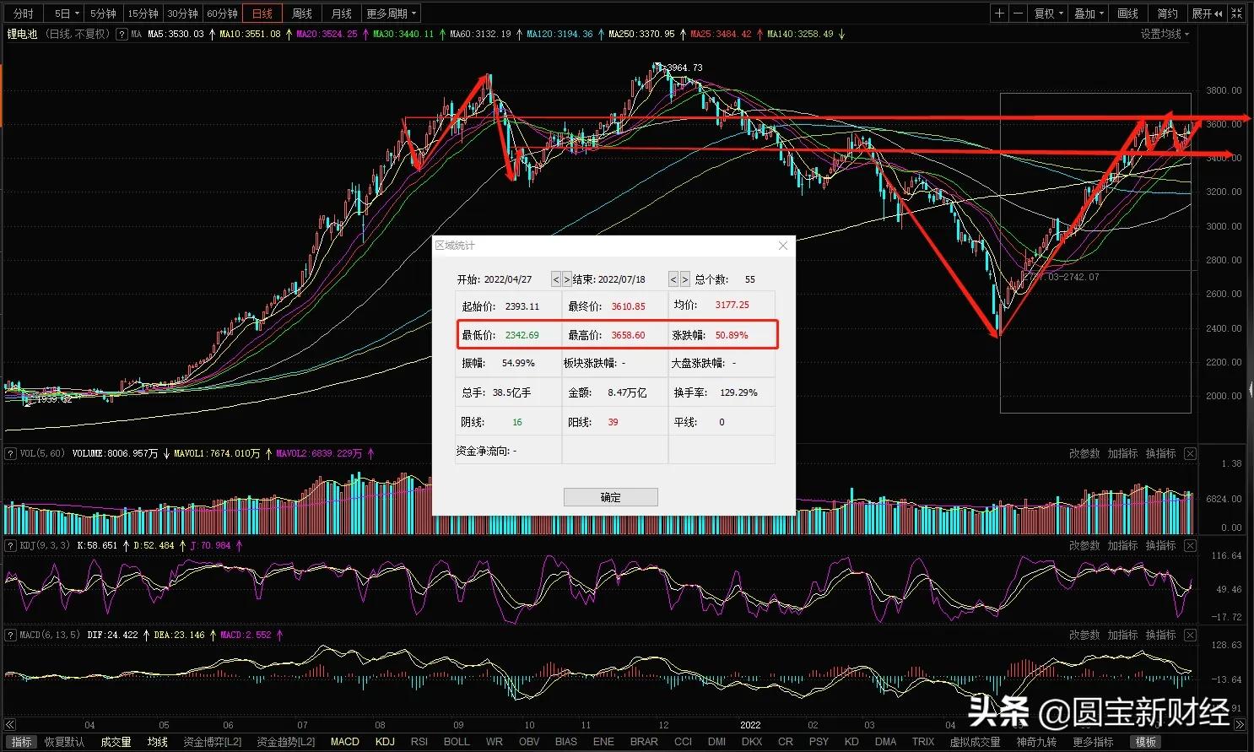Viewport: 1254px width, 752px height.
Task: Click the 锂电池 chart title
Action: 23,35
